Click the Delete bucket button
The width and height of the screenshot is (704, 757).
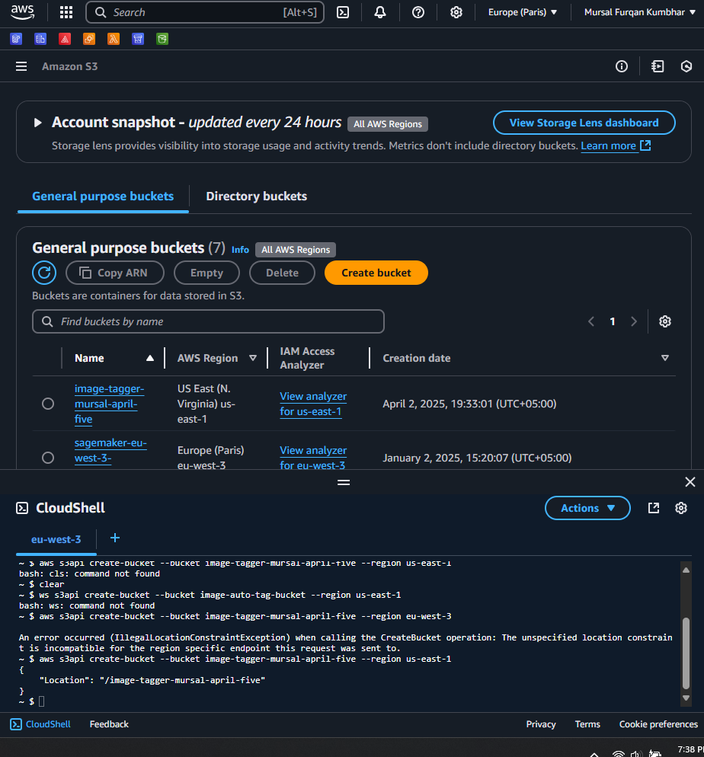(282, 273)
